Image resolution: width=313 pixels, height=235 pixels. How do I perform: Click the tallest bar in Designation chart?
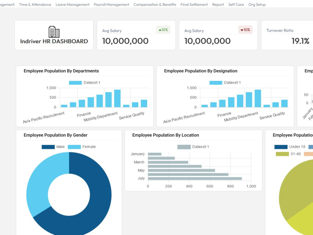pos(258,98)
